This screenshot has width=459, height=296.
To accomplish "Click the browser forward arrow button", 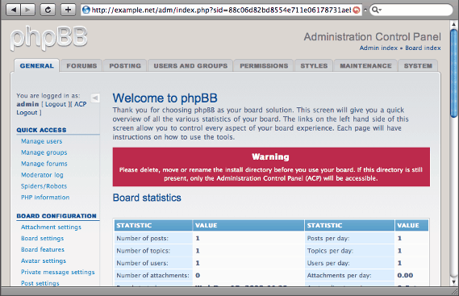I will pos(27,10).
